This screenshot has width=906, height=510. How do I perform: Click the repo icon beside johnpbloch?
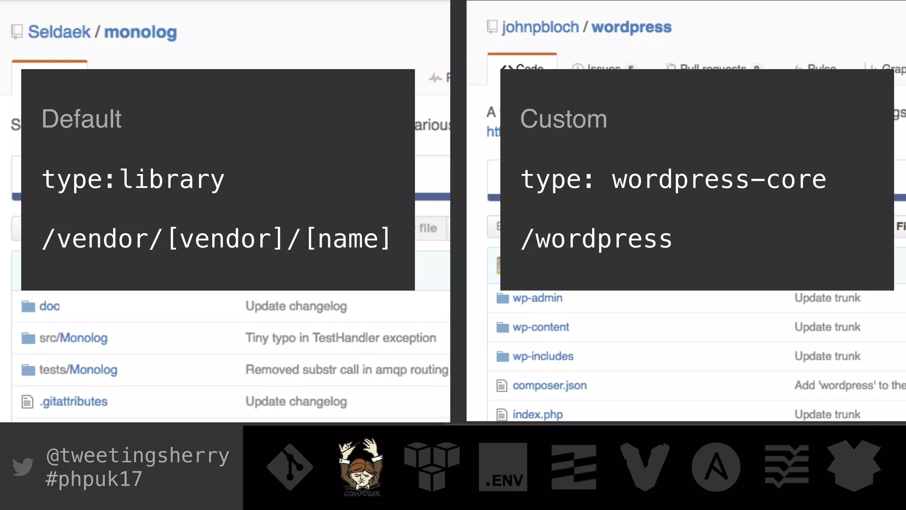(492, 27)
